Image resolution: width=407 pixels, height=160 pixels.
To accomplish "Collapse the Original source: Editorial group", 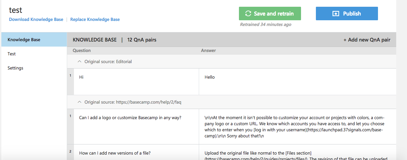I will 80,62.
